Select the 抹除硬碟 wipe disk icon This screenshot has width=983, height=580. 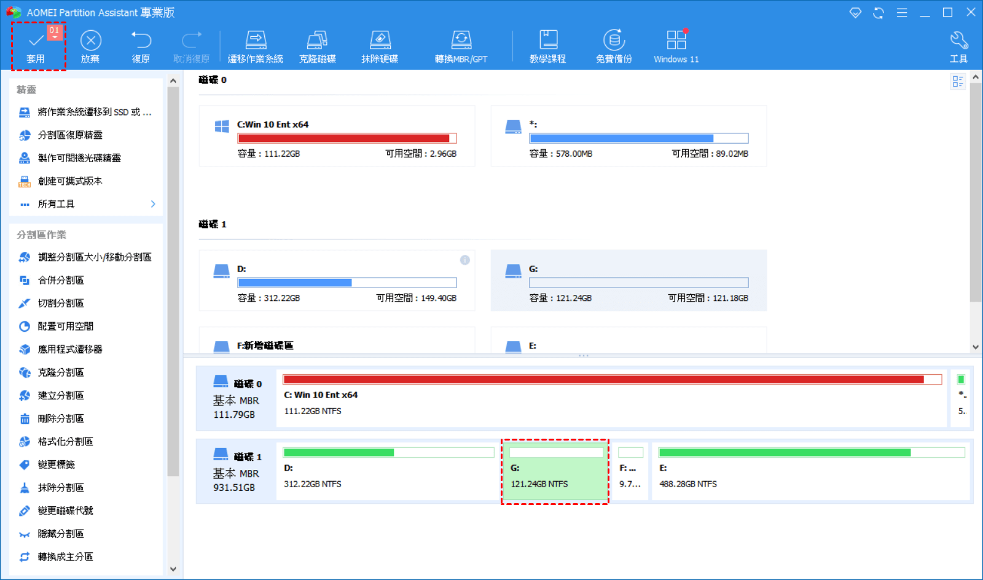[380, 46]
